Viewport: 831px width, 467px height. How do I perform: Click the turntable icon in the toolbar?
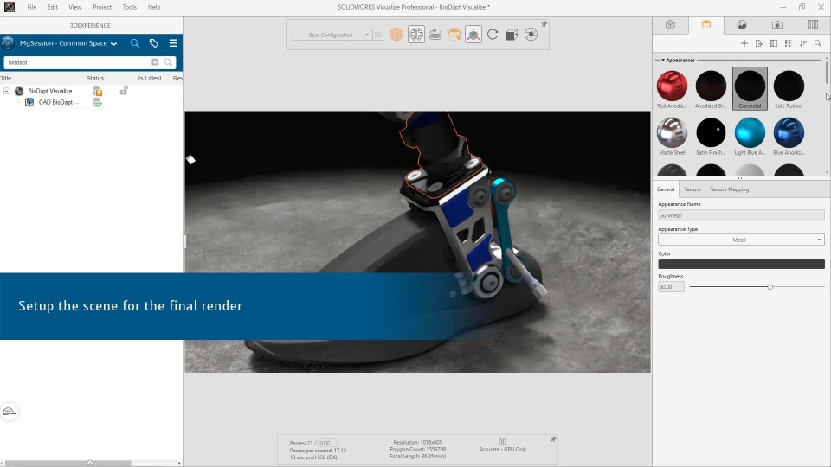tap(435, 35)
